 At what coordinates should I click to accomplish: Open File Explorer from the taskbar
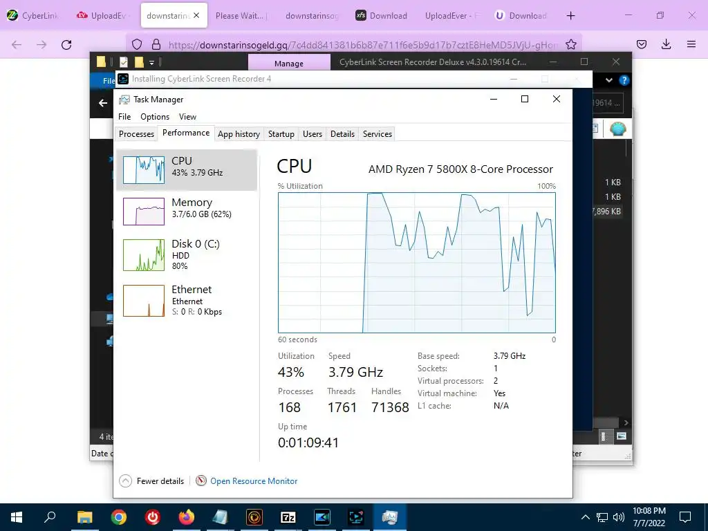point(84,517)
